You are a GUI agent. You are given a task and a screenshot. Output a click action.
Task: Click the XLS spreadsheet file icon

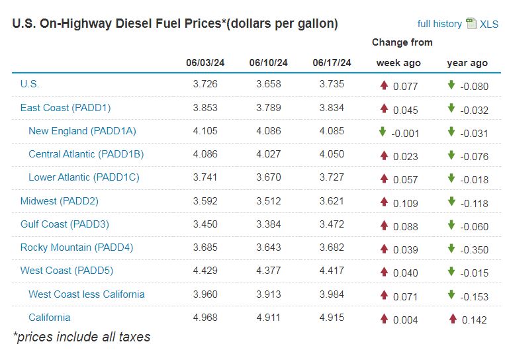pyautogui.click(x=471, y=24)
